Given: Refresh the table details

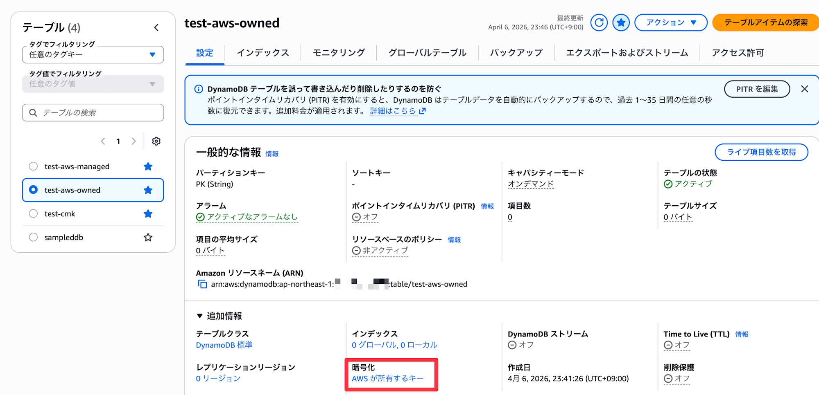Looking at the screenshot, I should point(599,22).
